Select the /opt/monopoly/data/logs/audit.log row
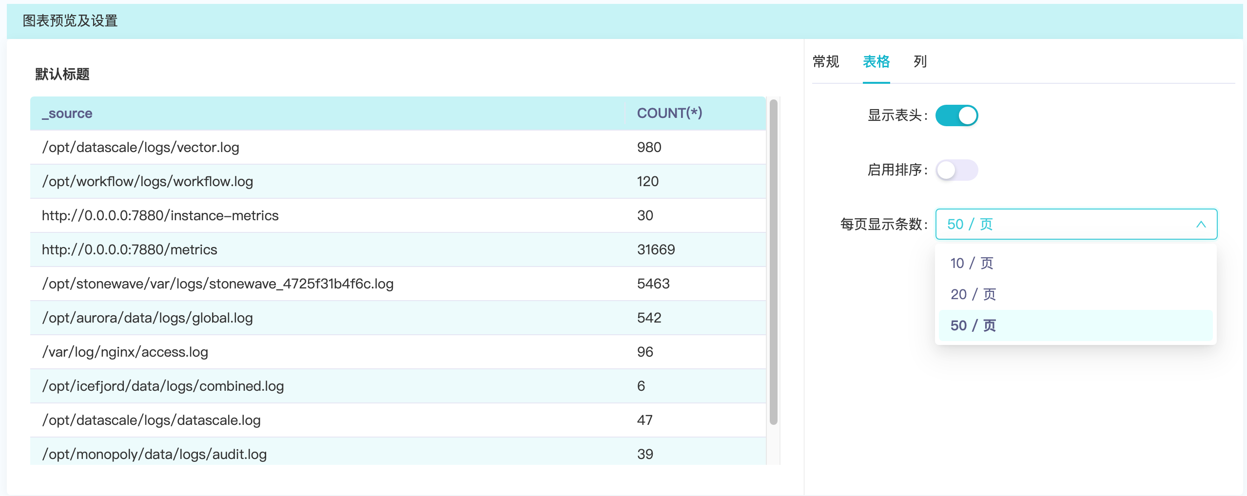Viewport: 1247px width, 496px height. point(398,452)
